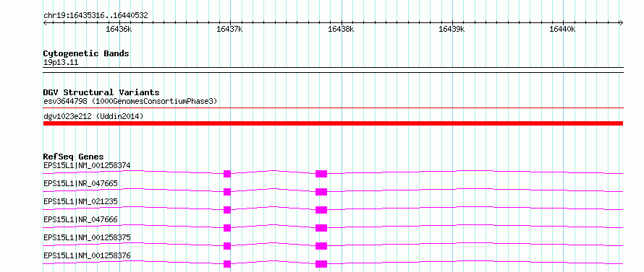Open the EPS15L1|NM_021235 transcript label
The image size is (644, 272).
(80, 201)
